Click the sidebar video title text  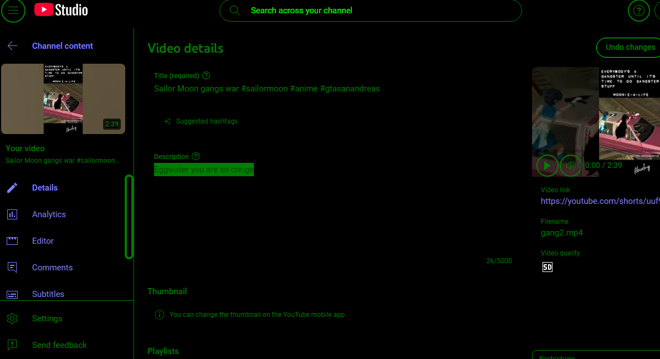(62, 160)
